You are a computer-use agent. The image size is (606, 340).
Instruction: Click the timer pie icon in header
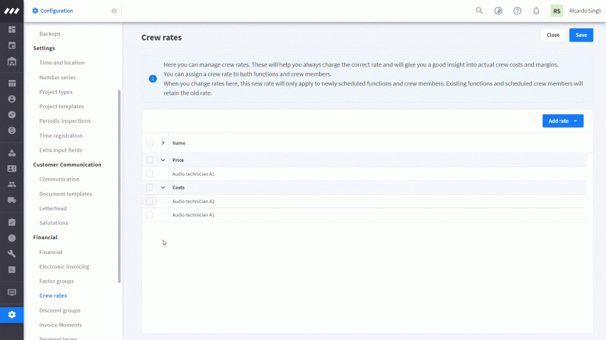pos(498,11)
